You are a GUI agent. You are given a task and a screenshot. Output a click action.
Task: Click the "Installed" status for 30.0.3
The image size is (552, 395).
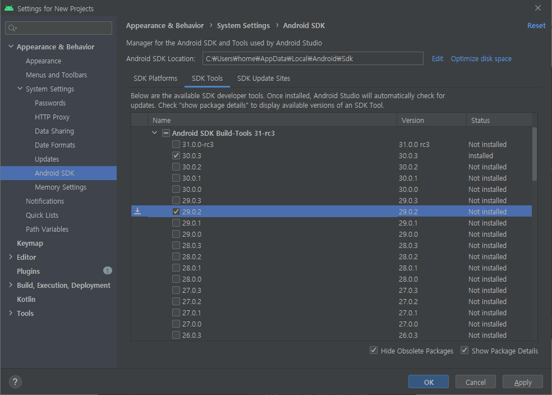[481, 155]
